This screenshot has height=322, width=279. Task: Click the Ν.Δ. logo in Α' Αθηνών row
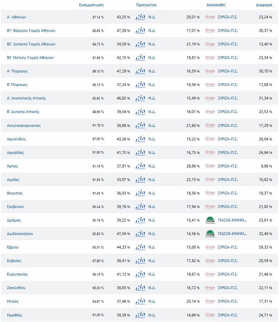tap(140, 17)
